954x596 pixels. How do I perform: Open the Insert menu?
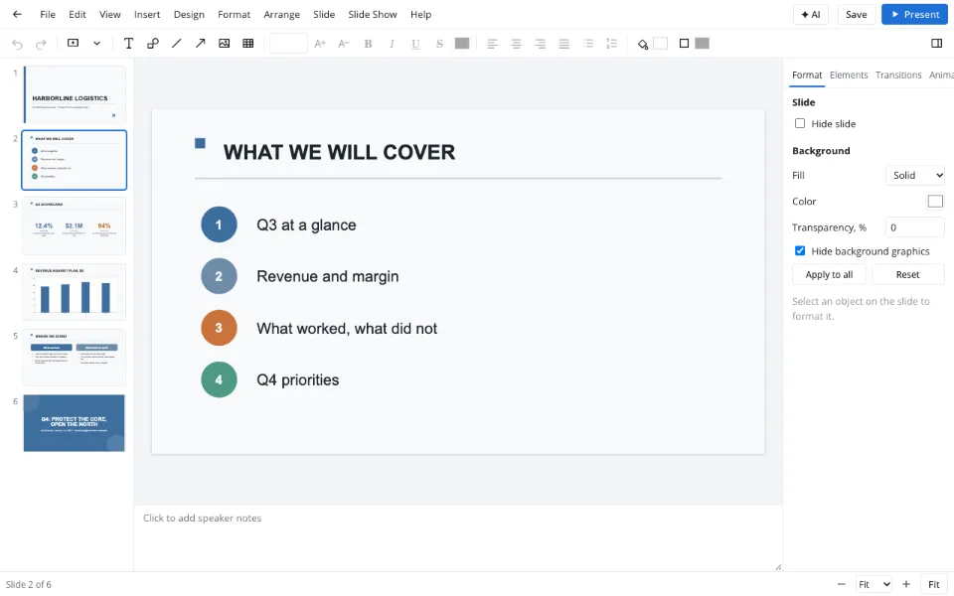(147, 14)
